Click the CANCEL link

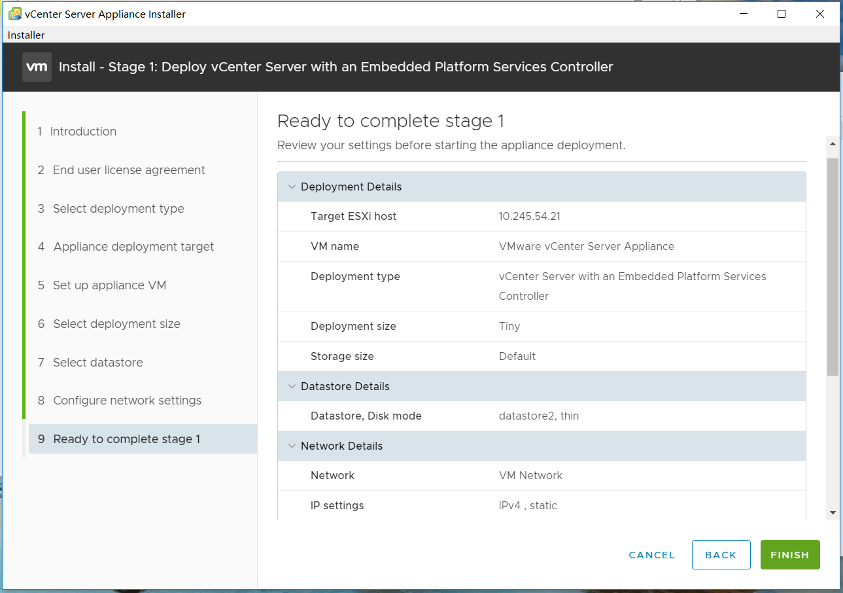tap(652, 555)
